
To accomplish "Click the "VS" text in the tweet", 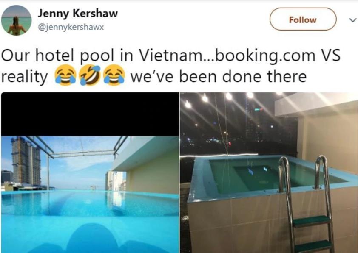I will pyautogui.click(x=330, y=55).
